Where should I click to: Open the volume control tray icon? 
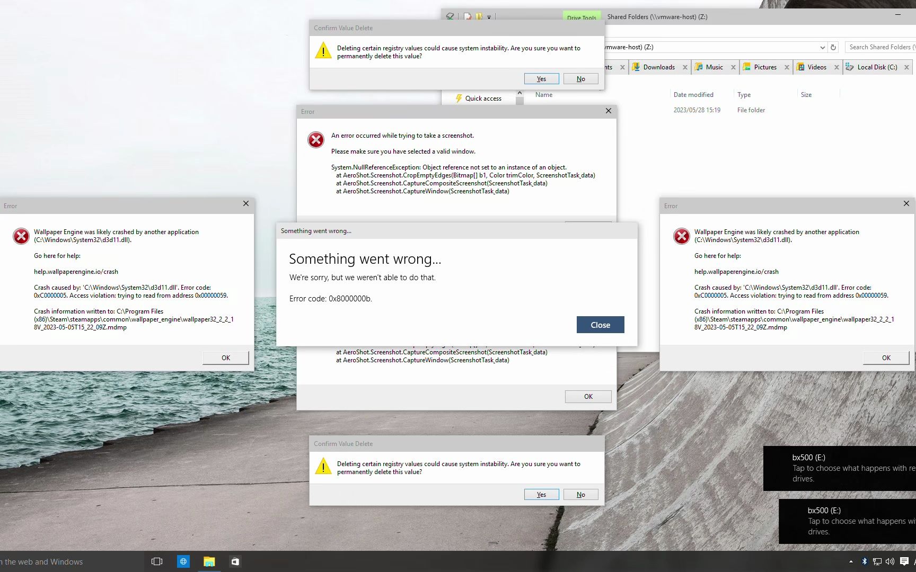[890, 561]
